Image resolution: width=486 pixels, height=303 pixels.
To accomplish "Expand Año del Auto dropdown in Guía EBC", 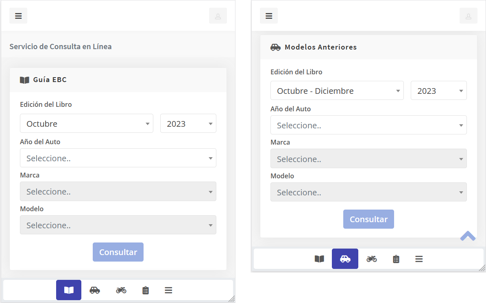I will (118, 158).
